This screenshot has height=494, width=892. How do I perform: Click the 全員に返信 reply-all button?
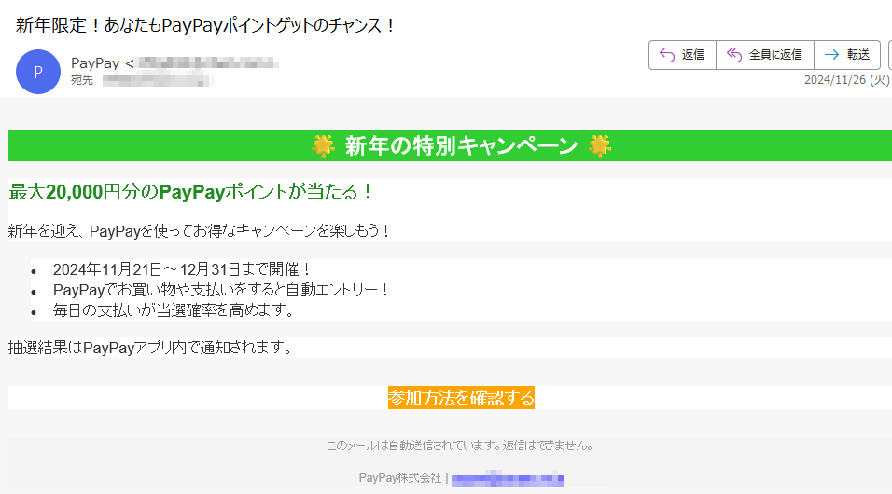[764, 55]
